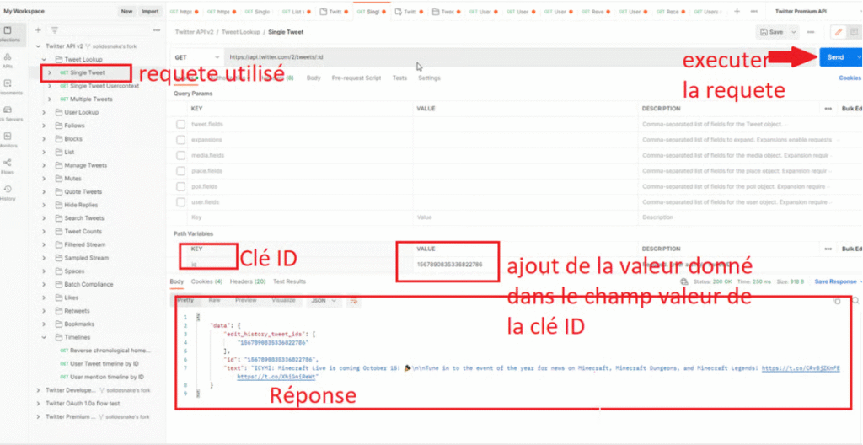The height and width of the screenshot is (445, 863).
Task: Open the Collections sidebar icon
Action: click(8, 31)
